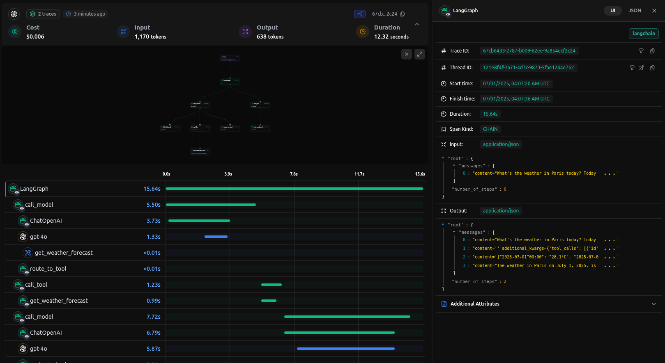Collapse the Input root JSON node

443,158
